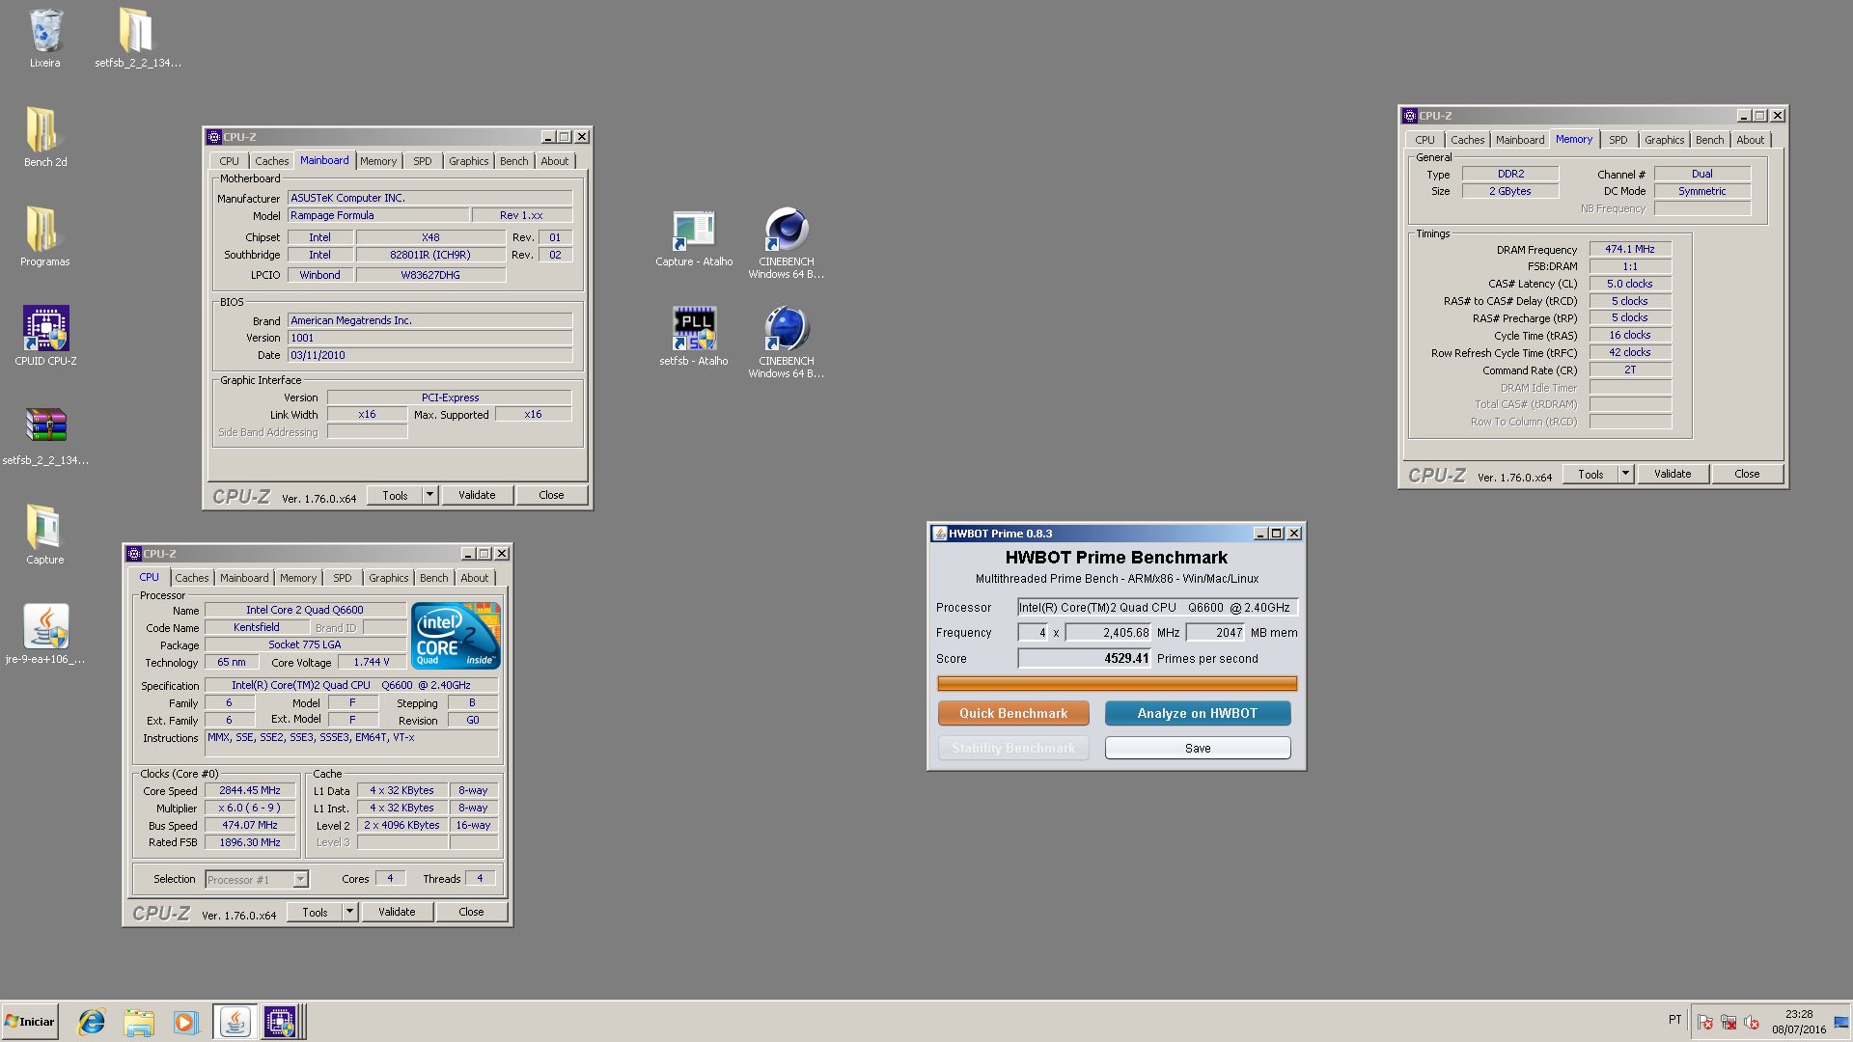Expand Tools dropdown arrow in Mainboard window
Screen dimensions: 1853x1042
[x=429, y=495]
